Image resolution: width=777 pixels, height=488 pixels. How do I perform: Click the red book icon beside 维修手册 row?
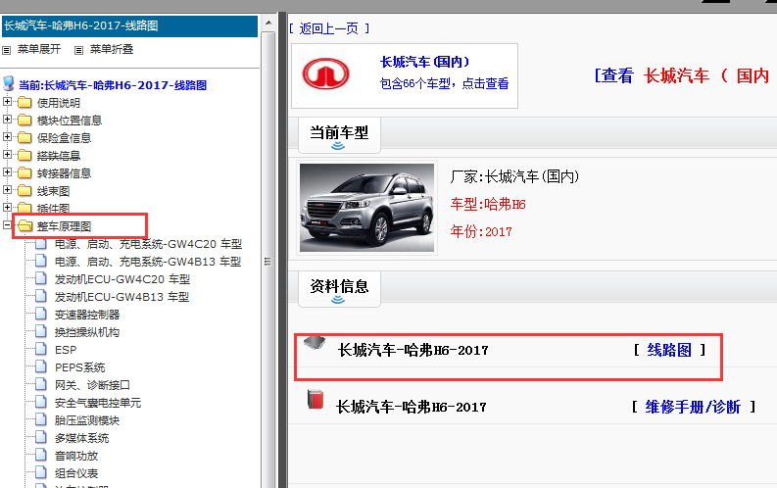click(316, 400)
